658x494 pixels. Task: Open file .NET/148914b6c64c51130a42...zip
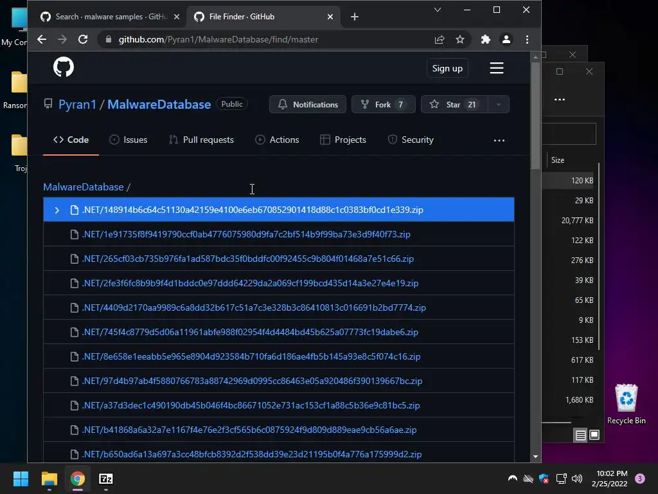(279, 210)
